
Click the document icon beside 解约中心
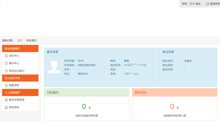click(6, 63)
